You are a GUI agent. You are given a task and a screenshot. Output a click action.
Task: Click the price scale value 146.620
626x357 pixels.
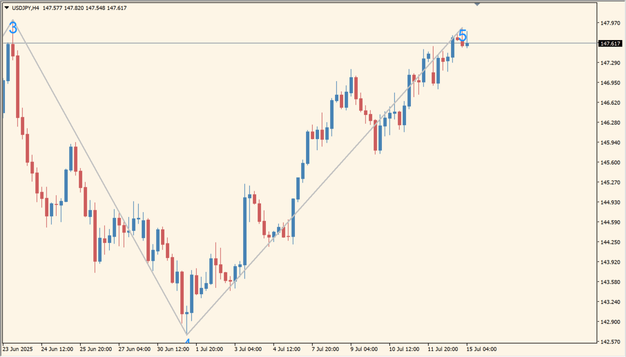[x=610, y=103]
